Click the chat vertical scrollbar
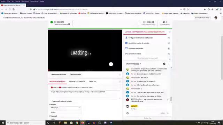Image resolution: width=223 pixels, height=125 pixels. point(171,99)
